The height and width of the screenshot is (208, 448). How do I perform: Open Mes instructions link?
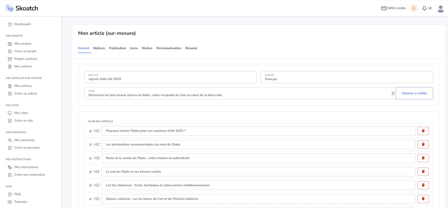[26, 167]
